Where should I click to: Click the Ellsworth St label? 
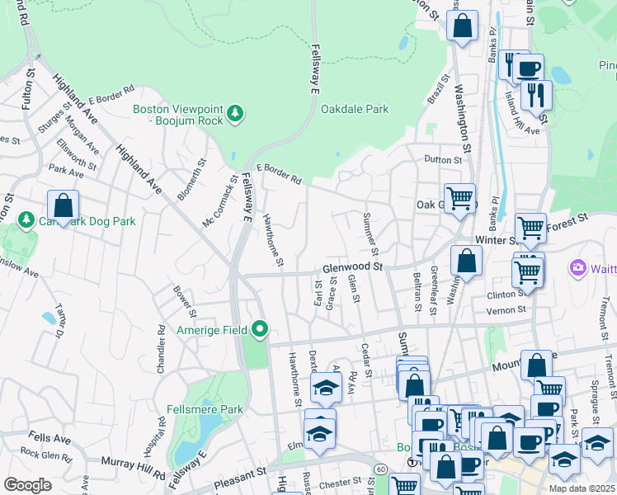tap(77, 154)
